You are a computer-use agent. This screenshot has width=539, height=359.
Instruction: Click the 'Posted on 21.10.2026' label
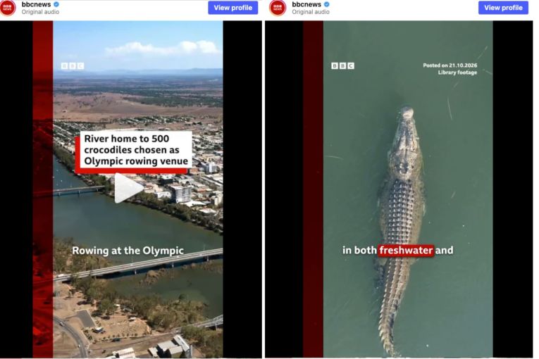pyautogui.click(x=450, y=65)
